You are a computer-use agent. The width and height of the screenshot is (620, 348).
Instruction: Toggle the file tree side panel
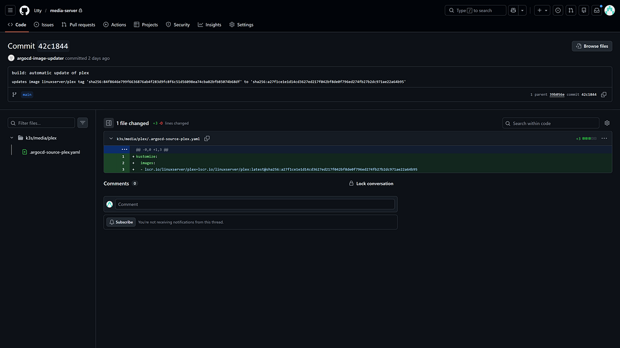click(109, 123)
